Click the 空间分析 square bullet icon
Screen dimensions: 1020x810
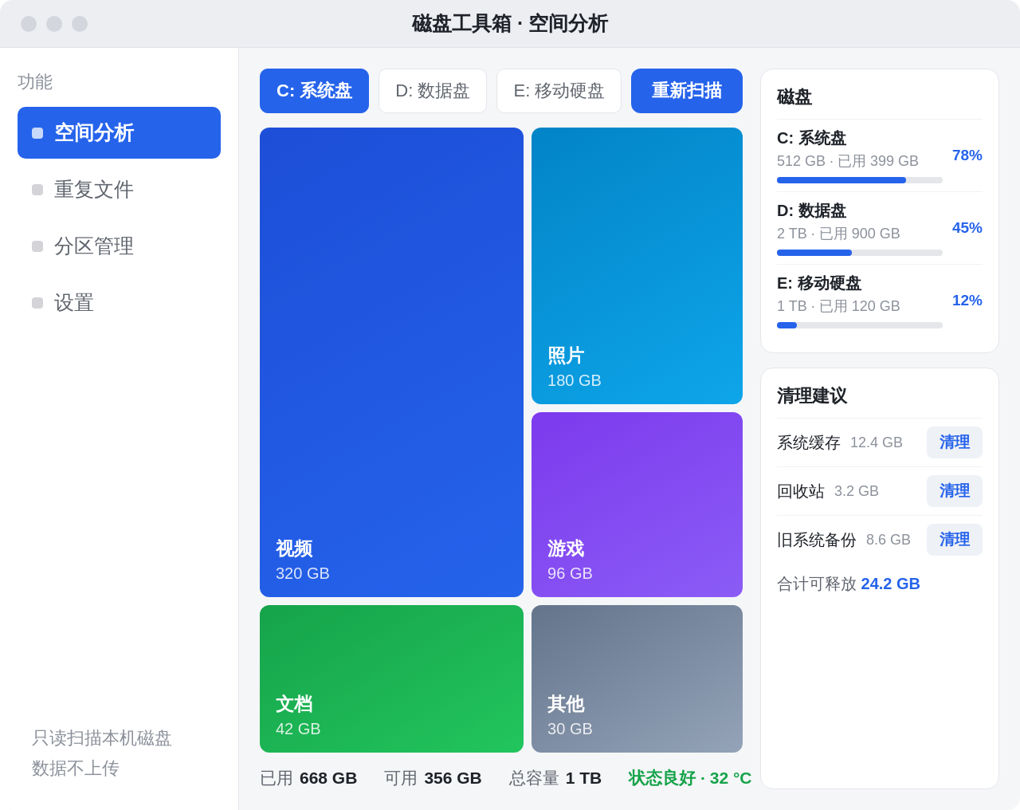point(37,133)
